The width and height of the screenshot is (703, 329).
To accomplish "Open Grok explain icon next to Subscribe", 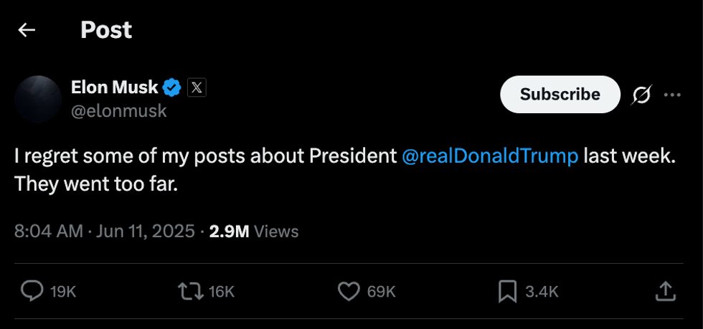I will (x=641, y=95).
